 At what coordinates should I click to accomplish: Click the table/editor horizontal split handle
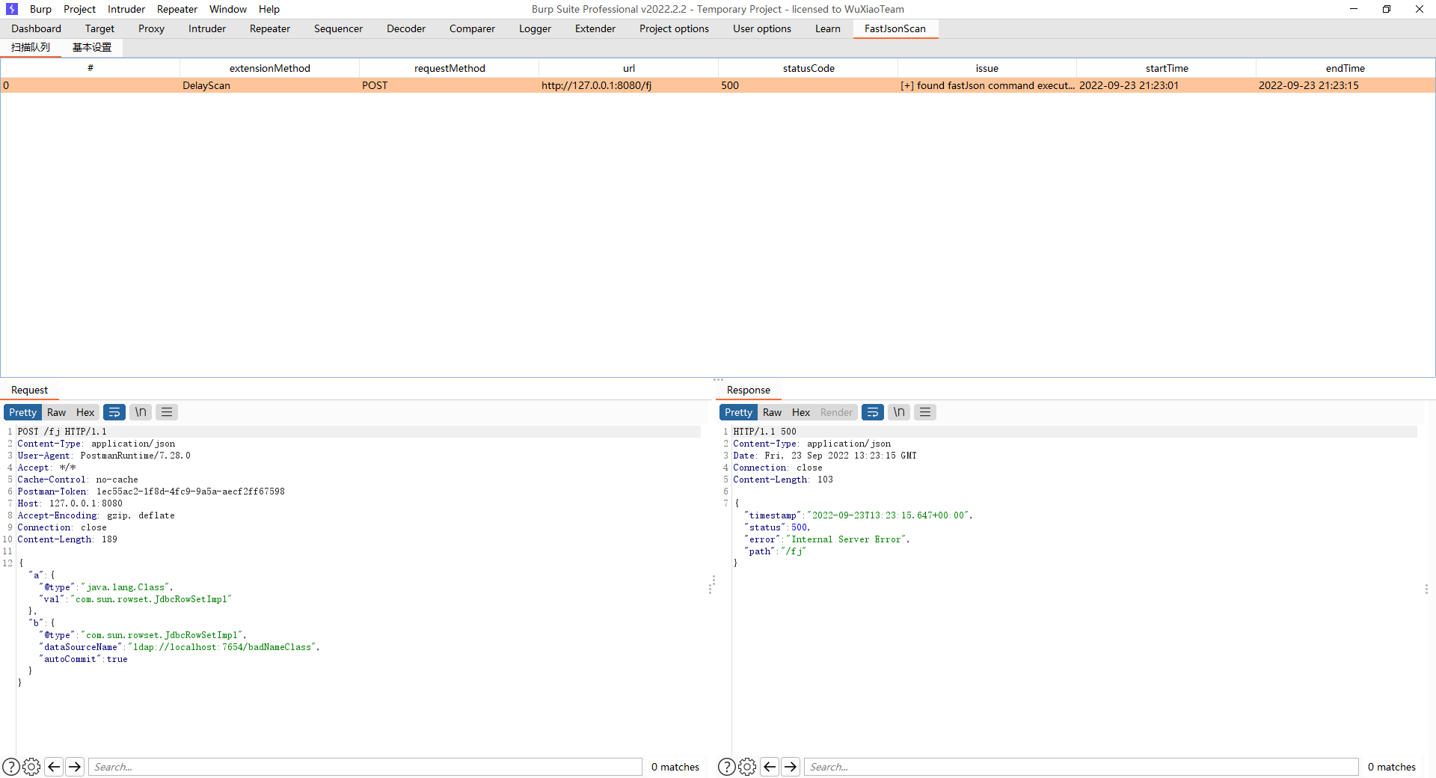(719, 379)
